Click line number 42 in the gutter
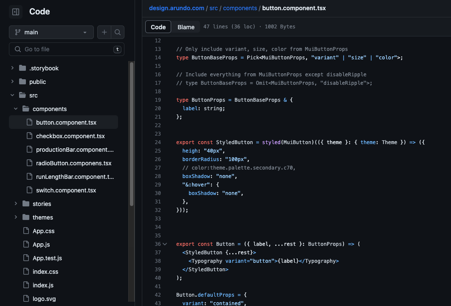 158,295
